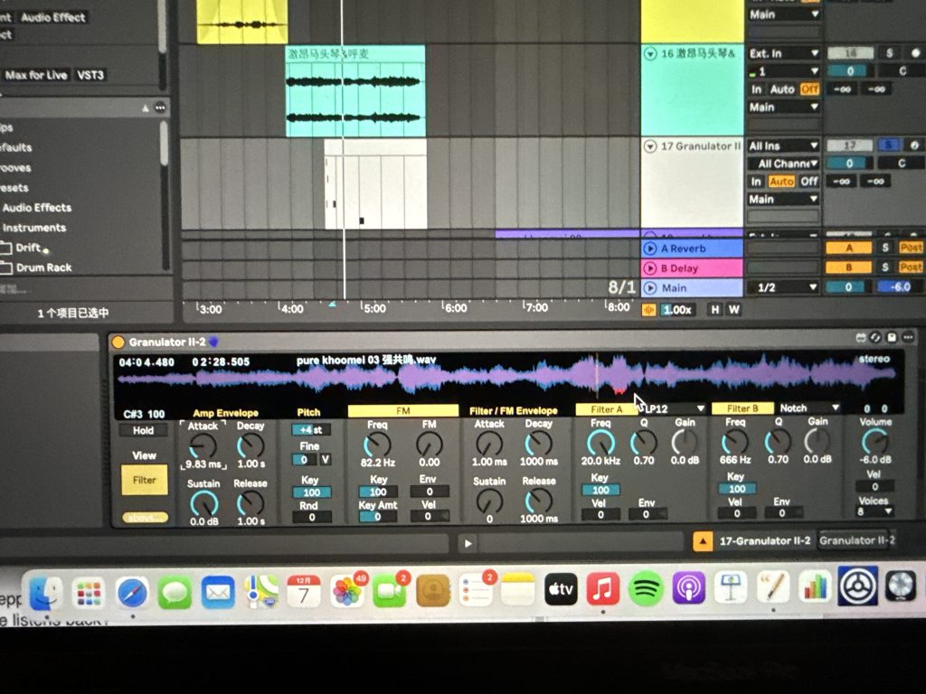The height and width of the screenshot is (694, 926).
Task: Solo track 17 Granulator II
Action: tap(890, 145)
